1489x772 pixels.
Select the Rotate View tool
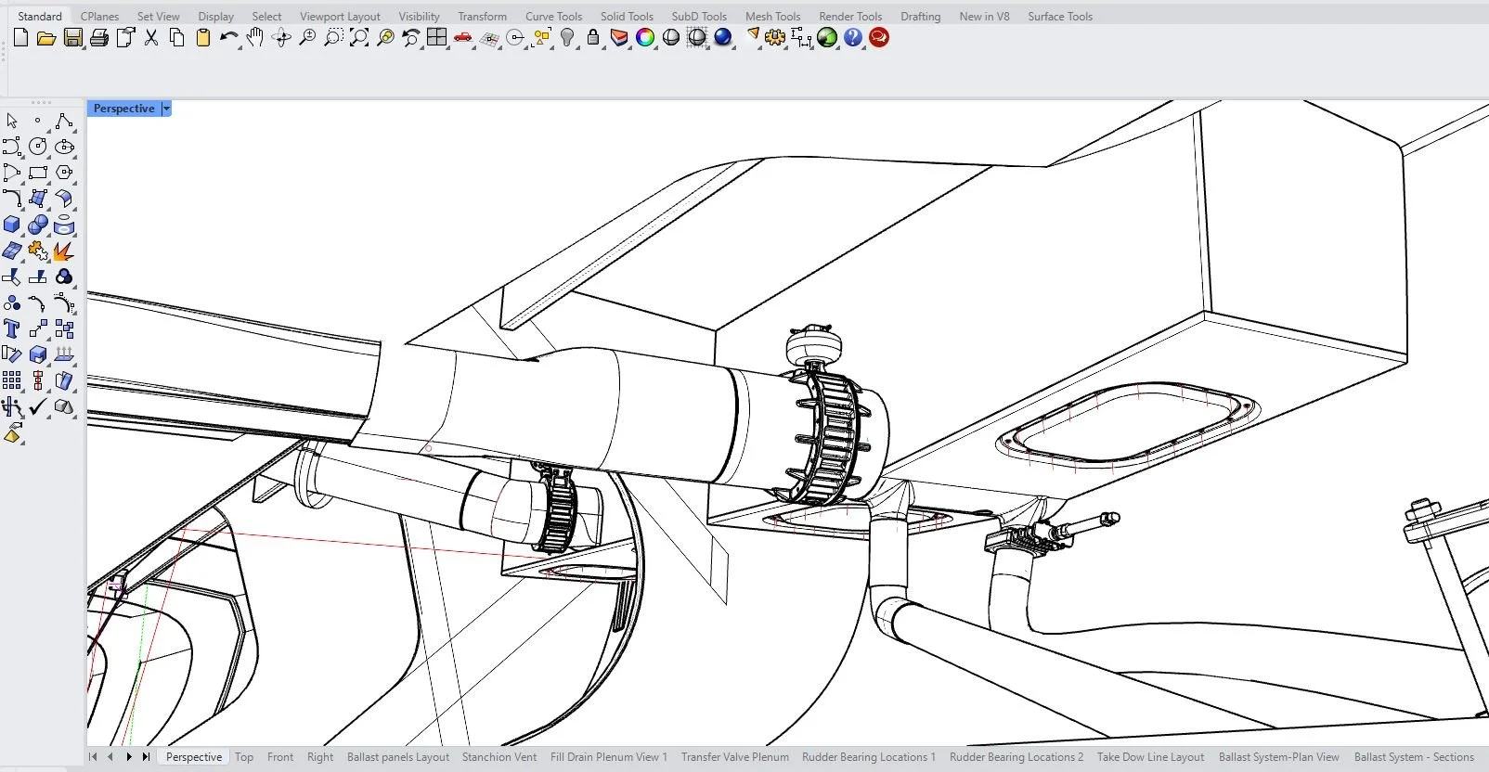point(281,38)
